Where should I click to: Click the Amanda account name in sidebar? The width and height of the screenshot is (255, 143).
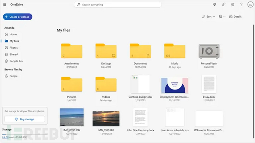(10, 28)
